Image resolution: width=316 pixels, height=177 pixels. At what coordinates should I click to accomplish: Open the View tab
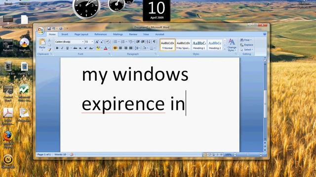[146, 34]
